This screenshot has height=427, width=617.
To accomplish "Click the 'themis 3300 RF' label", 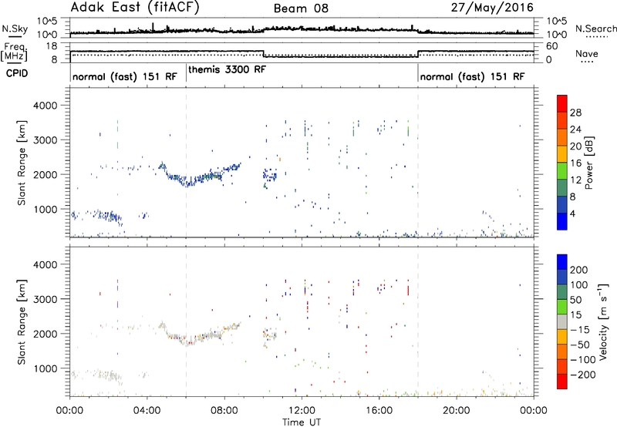I will tap(227, 69).
